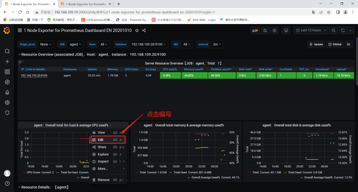Click the save dashboard icon
This screenshot has height=192, width=358.
tap(265, 31)
